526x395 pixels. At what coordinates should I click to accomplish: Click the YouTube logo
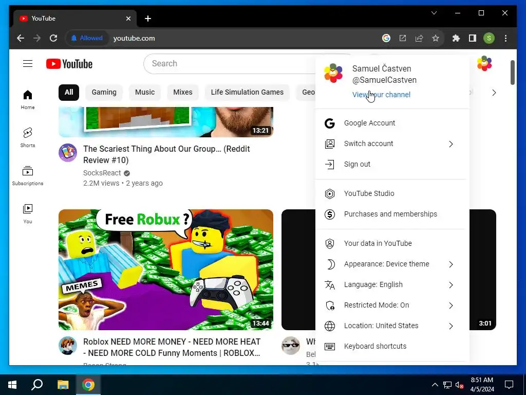[69, 64]
